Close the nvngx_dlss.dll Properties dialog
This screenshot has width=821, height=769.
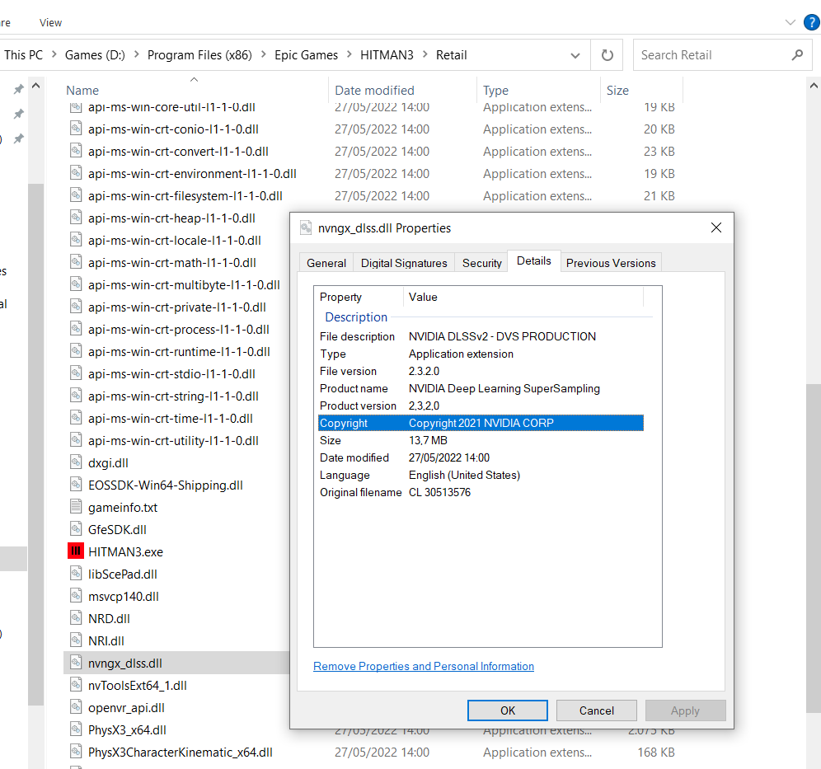(x=716, y=227)
